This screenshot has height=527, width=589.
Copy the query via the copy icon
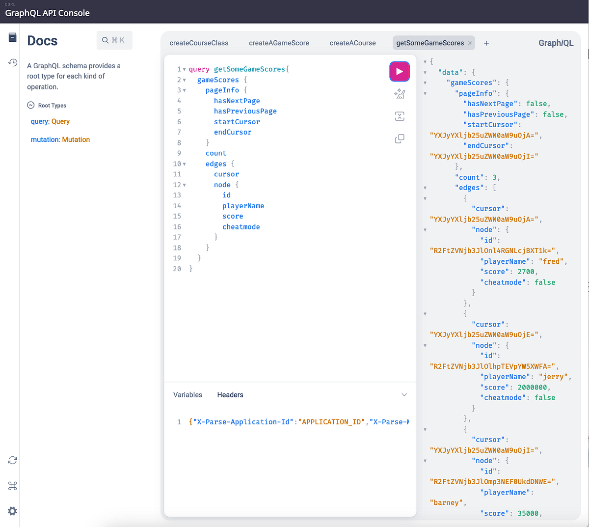(x=399, y=139)
